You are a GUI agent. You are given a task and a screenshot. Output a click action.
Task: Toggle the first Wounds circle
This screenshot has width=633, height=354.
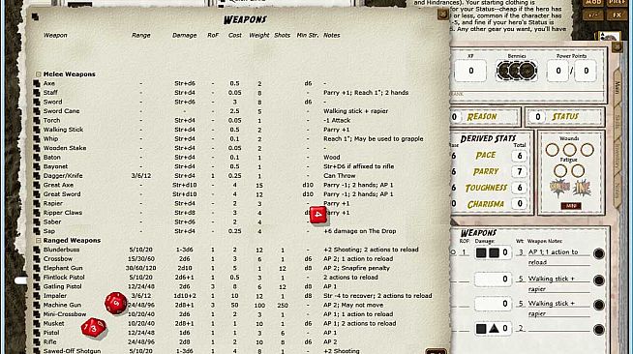coord(552,150)
